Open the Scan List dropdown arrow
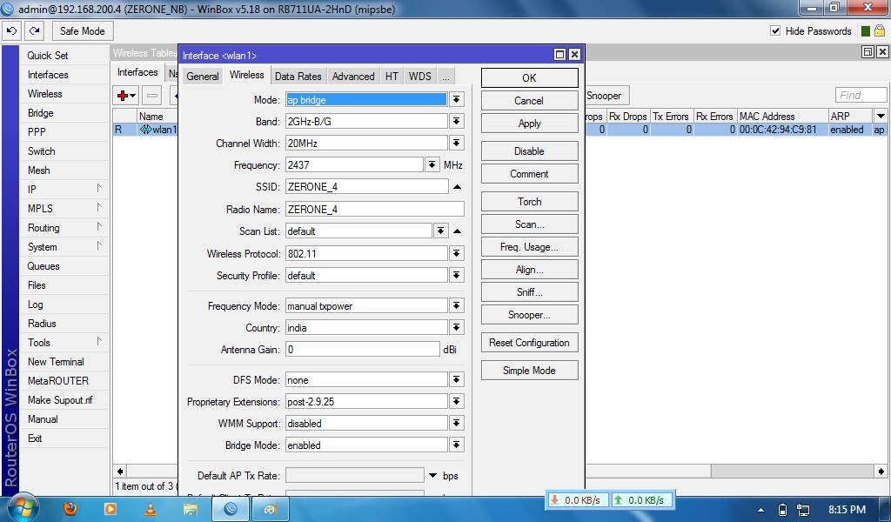 pos(440,231)
